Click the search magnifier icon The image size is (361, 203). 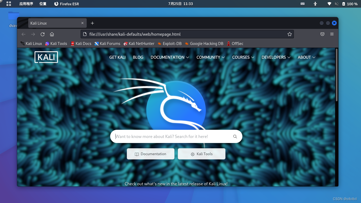coord(235,137)
